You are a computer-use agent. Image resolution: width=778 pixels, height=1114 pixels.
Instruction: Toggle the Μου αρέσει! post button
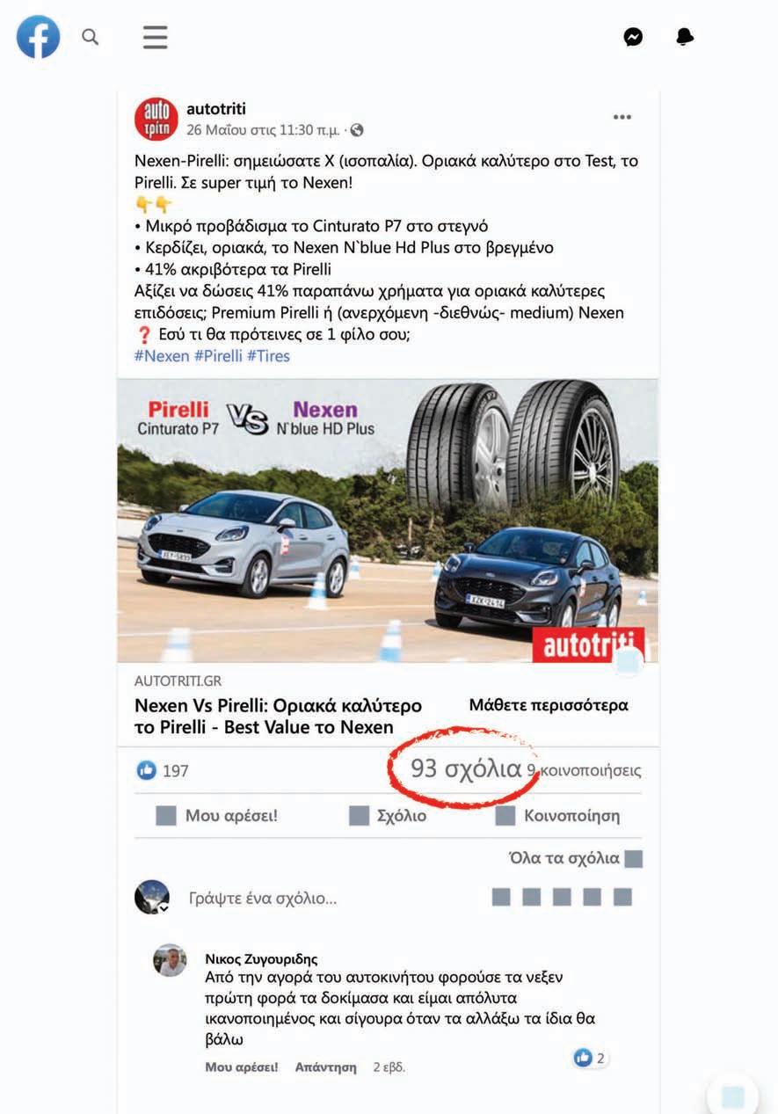216,816
